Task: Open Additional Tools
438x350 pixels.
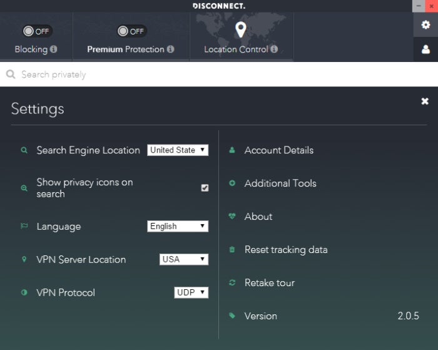Action: coord(280,183)
